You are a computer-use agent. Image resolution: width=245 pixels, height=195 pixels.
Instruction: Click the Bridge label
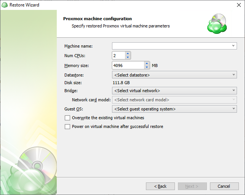(x=71, y=91)
